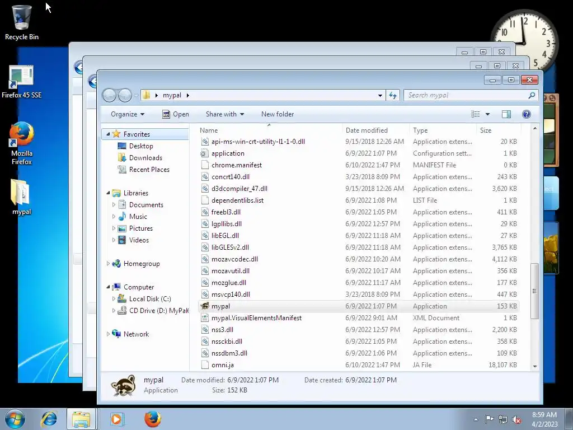
Task: Click the Refresh button beside the address bar
Action: click(393, 95)
